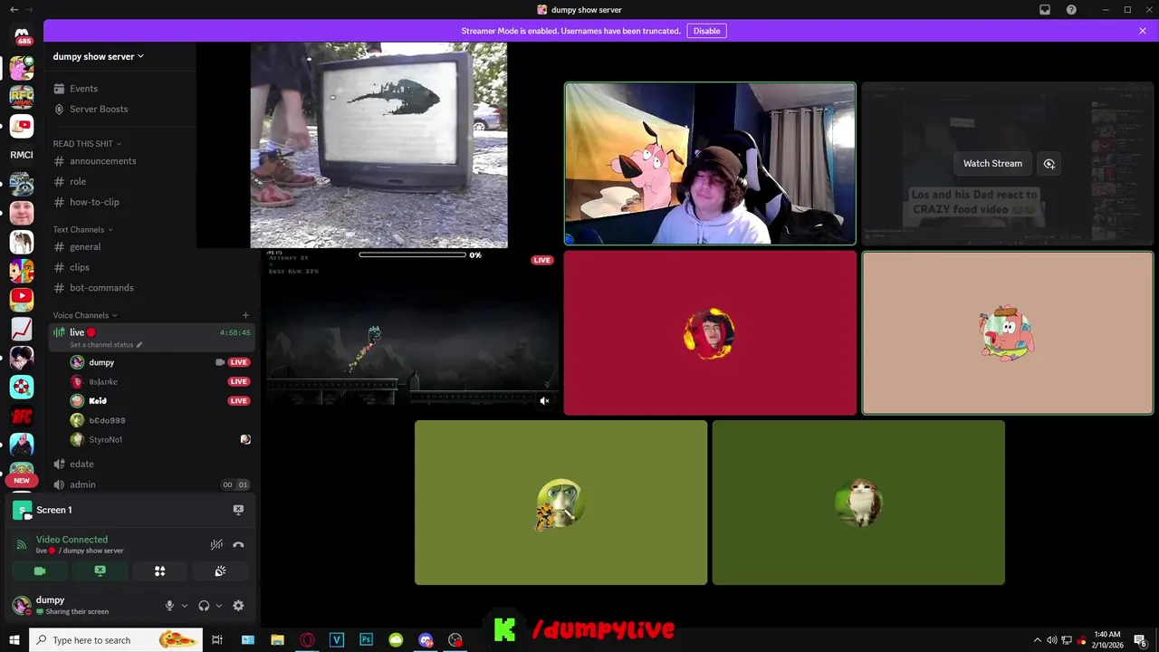Select the cat avatar participant tile
The width and height of the screenshot is (1159, 652).
tap(858, 503)
